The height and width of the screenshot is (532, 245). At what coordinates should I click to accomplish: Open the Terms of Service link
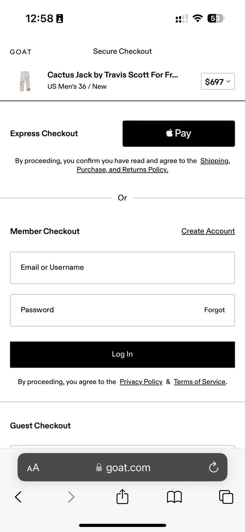[x=200, y=382]
